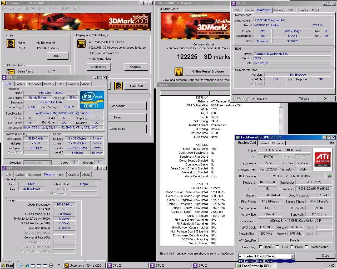Click the CPU-Z Mainboard window title icon
Screen dimensions: 337x269
pos(234,3)
